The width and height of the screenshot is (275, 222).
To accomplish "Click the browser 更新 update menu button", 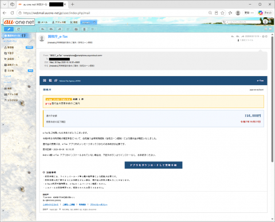I will click(x=249, y=13).
